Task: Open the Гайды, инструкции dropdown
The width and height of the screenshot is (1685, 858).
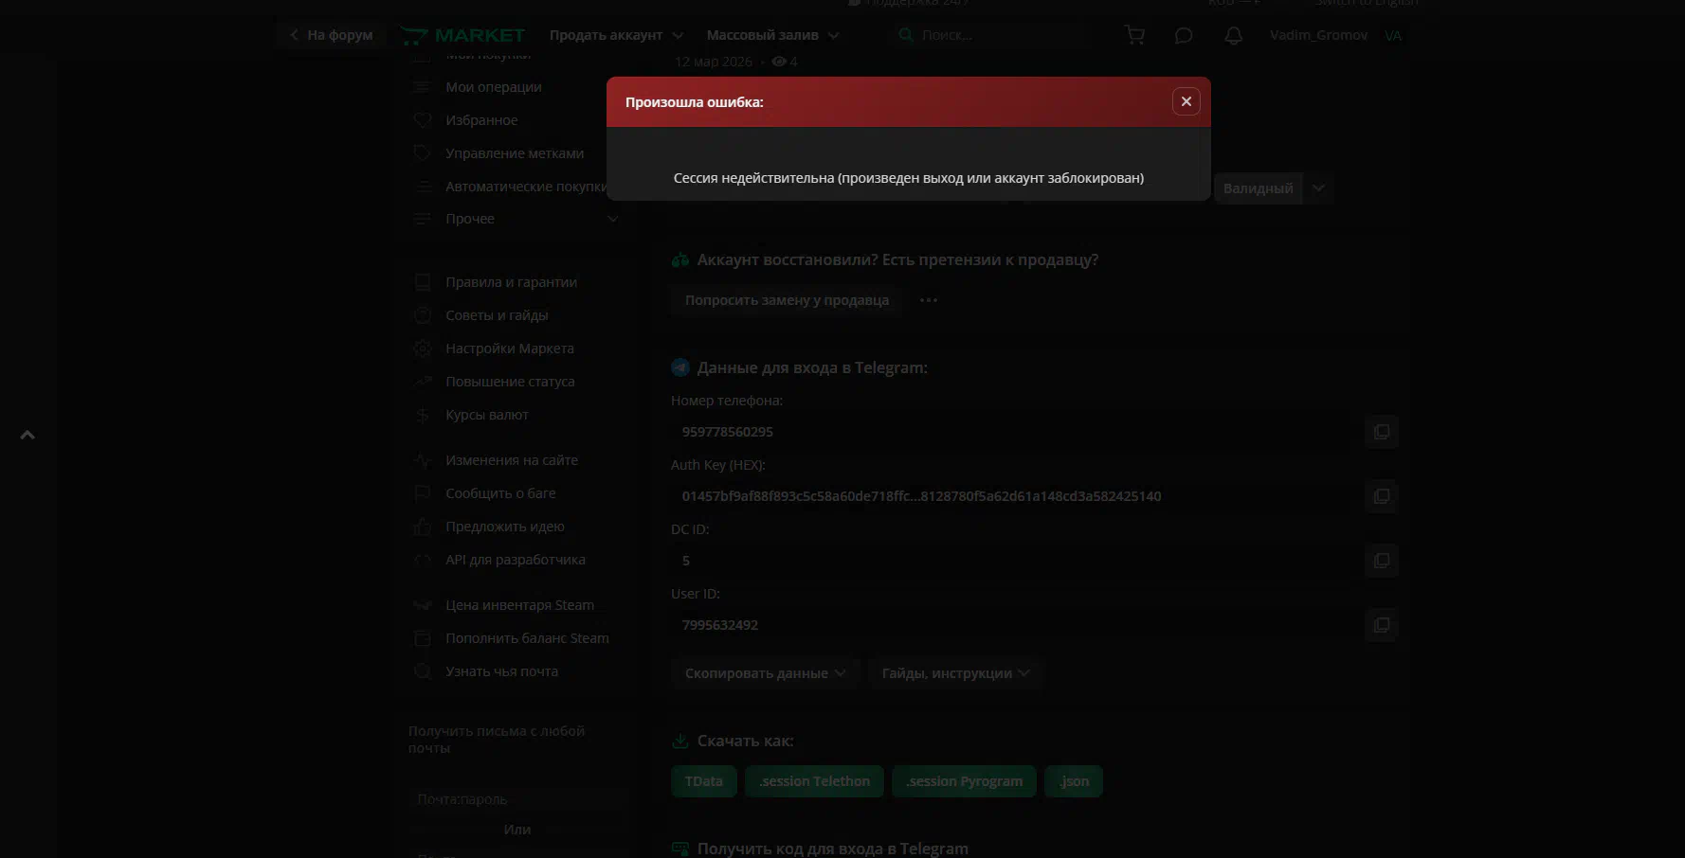Action: point(955,673)
